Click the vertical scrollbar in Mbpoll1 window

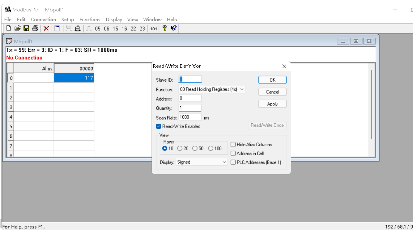pyautogui.click(x=372, y=105)
